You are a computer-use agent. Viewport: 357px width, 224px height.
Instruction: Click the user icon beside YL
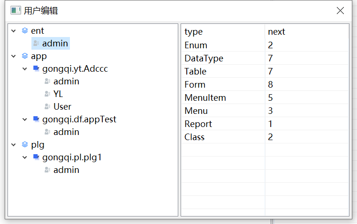(x=47, y=94)
